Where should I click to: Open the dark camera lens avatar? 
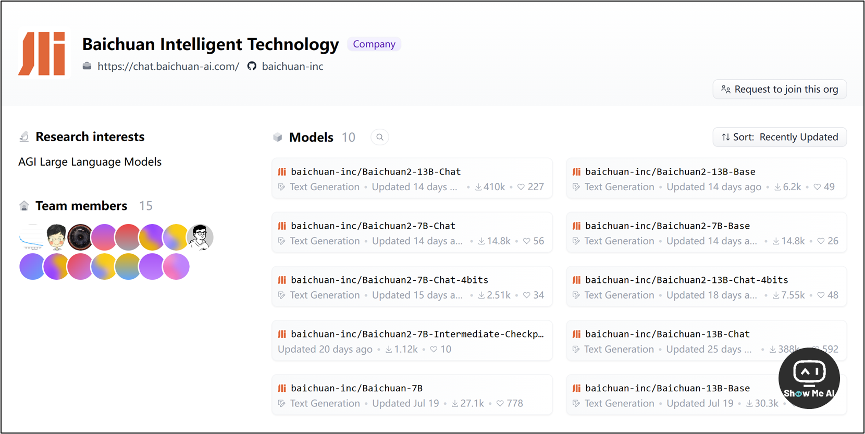(80, 238)
